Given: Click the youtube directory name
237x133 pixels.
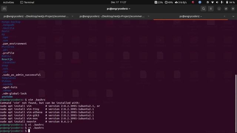Looking at the screenshot, I should 7,97.
